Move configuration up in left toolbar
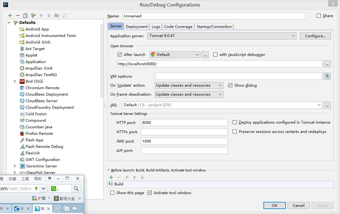The width and height of the screenshot is (340, 214). coord(41,16)
